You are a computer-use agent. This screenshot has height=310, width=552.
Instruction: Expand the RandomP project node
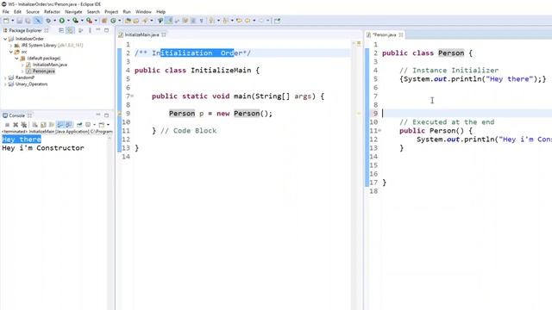click(x=5, y=77)
